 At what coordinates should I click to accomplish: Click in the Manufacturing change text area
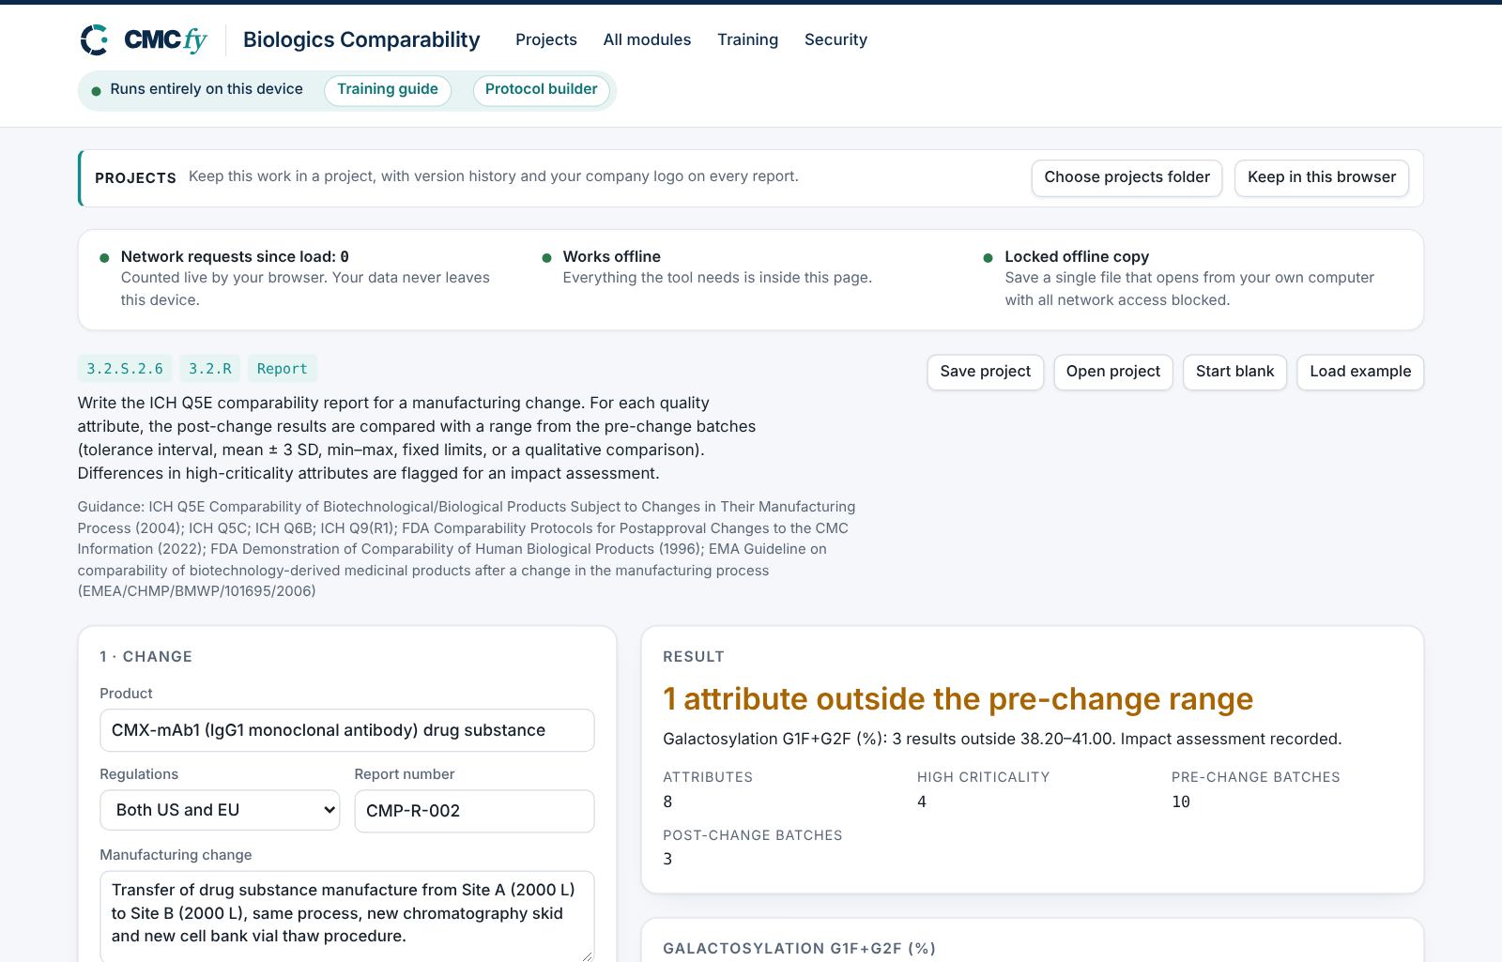pos(346,915)
